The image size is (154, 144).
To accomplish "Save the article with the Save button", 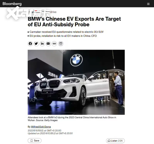I will tap(35, 140).
